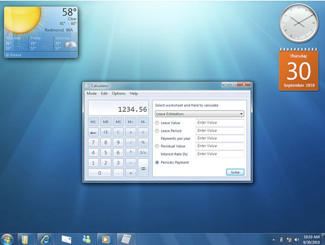Show hidden tray icons arrow
This screenshot has width=325, height=245.
pos(273,240)
